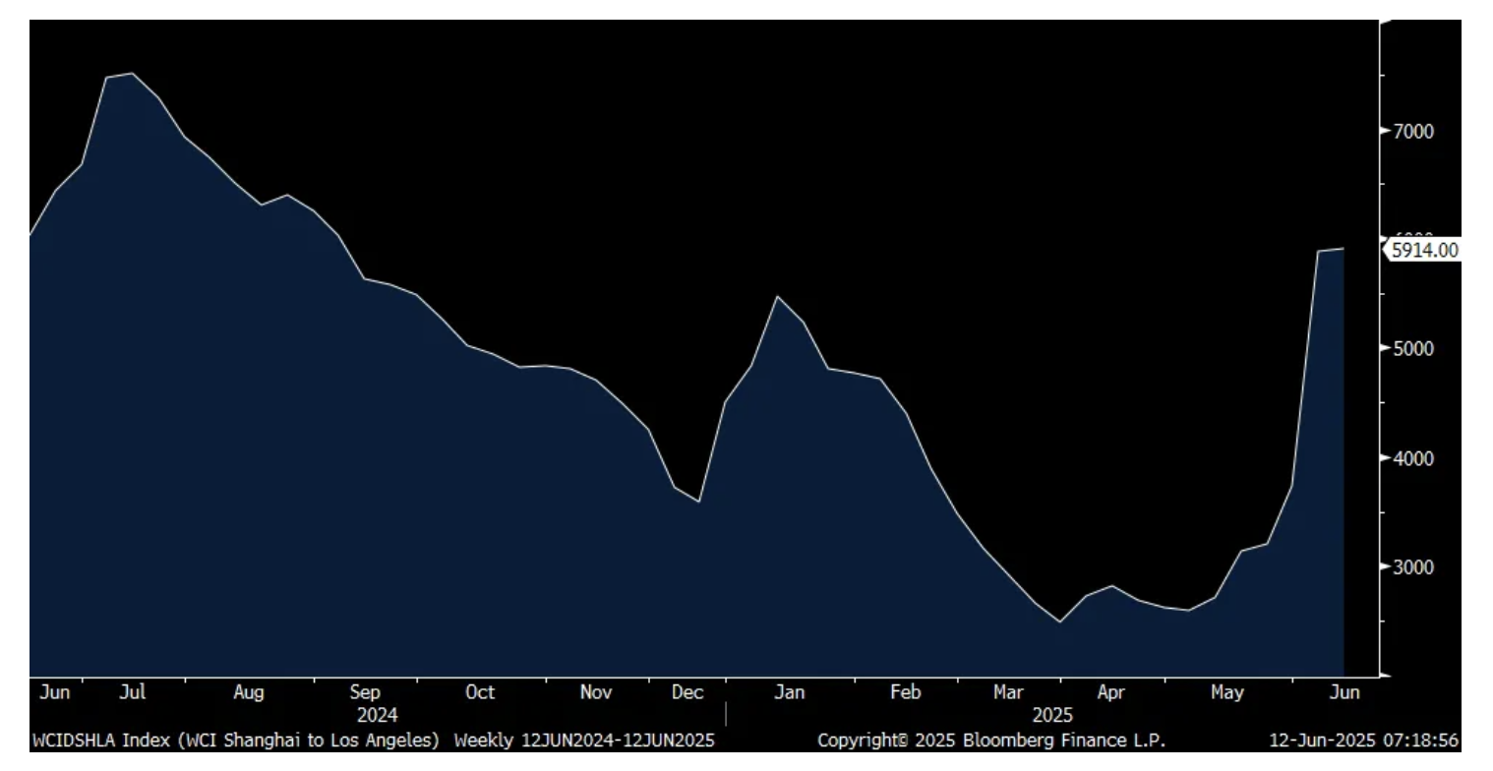Click the Apr month label
This screenshot has height=771, width=1493.
(1110, 692)
